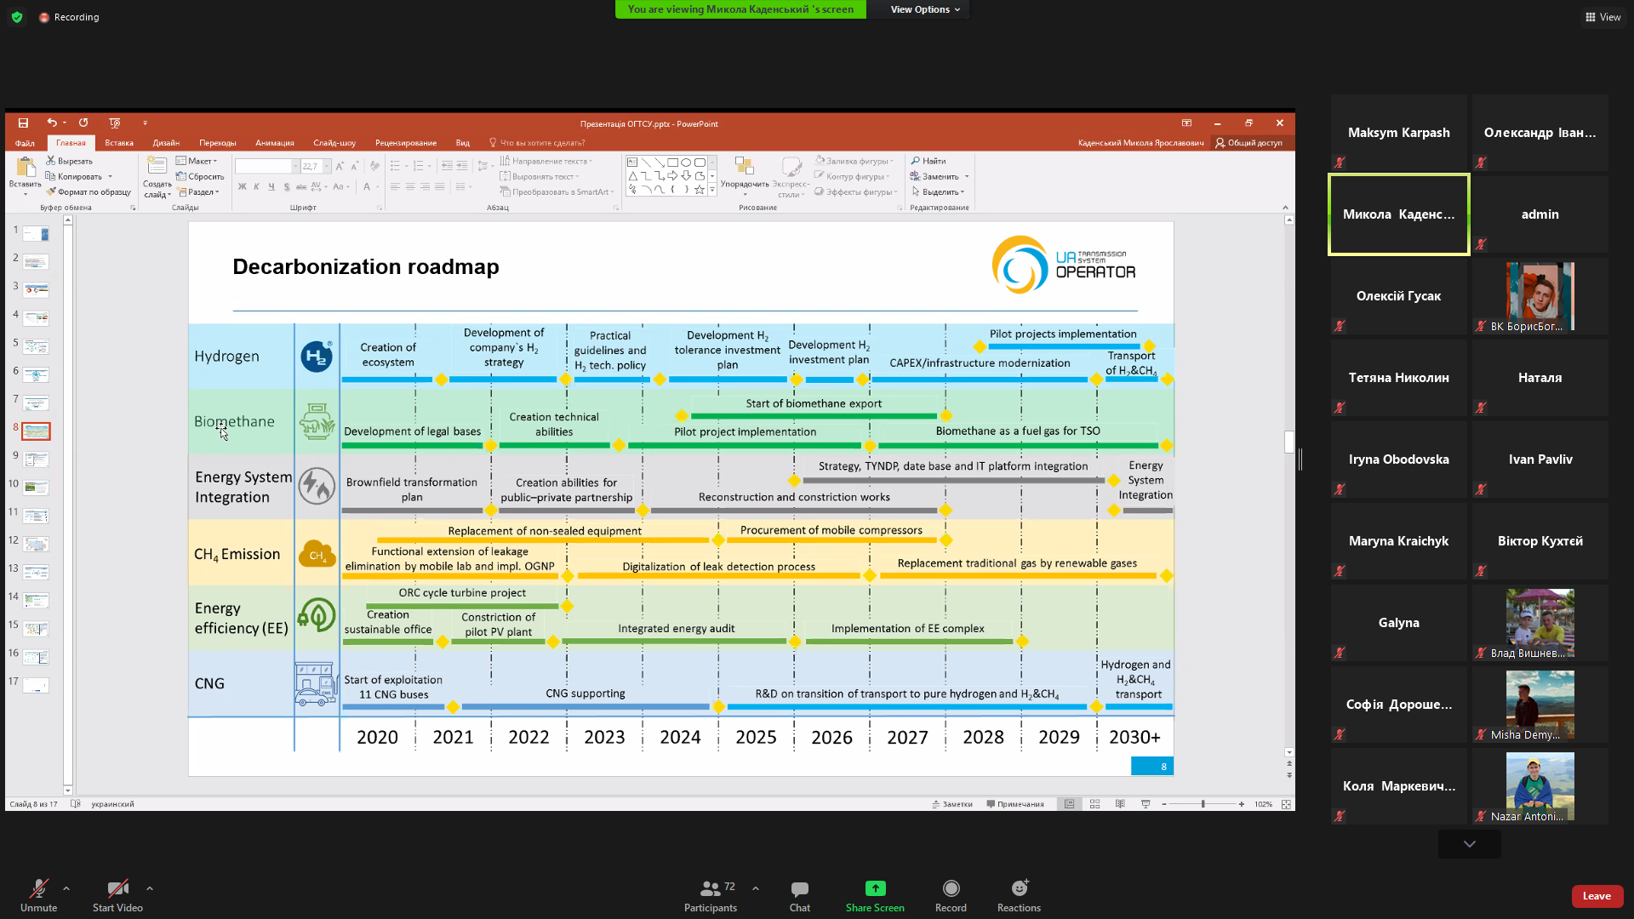Toggle bold formatting Ж button
Viewport: 1634px width, 919px height.
coord(242,186)
